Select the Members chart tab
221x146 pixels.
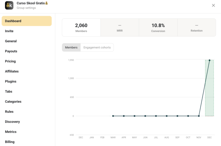click(x=71, y=47)
